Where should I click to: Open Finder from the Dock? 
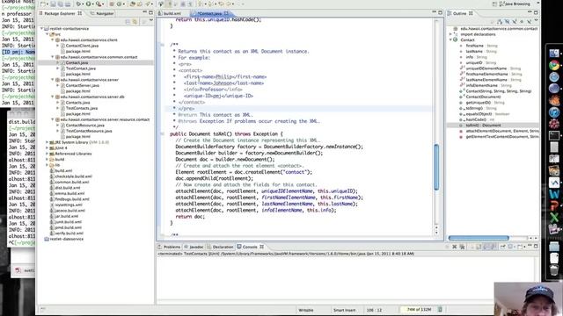coord(554,54)
